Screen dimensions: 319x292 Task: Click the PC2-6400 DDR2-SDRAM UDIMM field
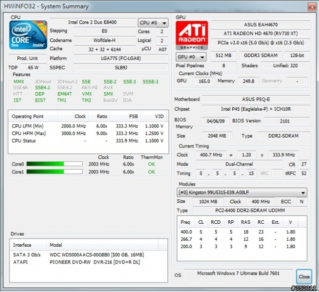250,210
